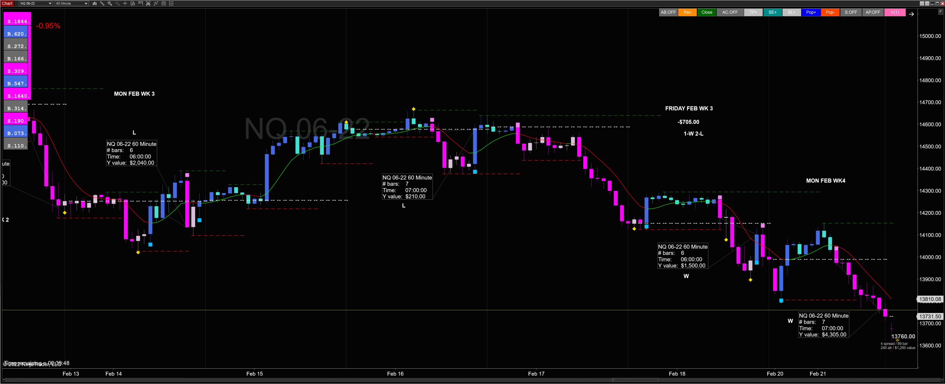The width and height of the screenshot is (945, 384).
Task: Click the 13810.08 price marker on axis
Action: pos(930,299)
